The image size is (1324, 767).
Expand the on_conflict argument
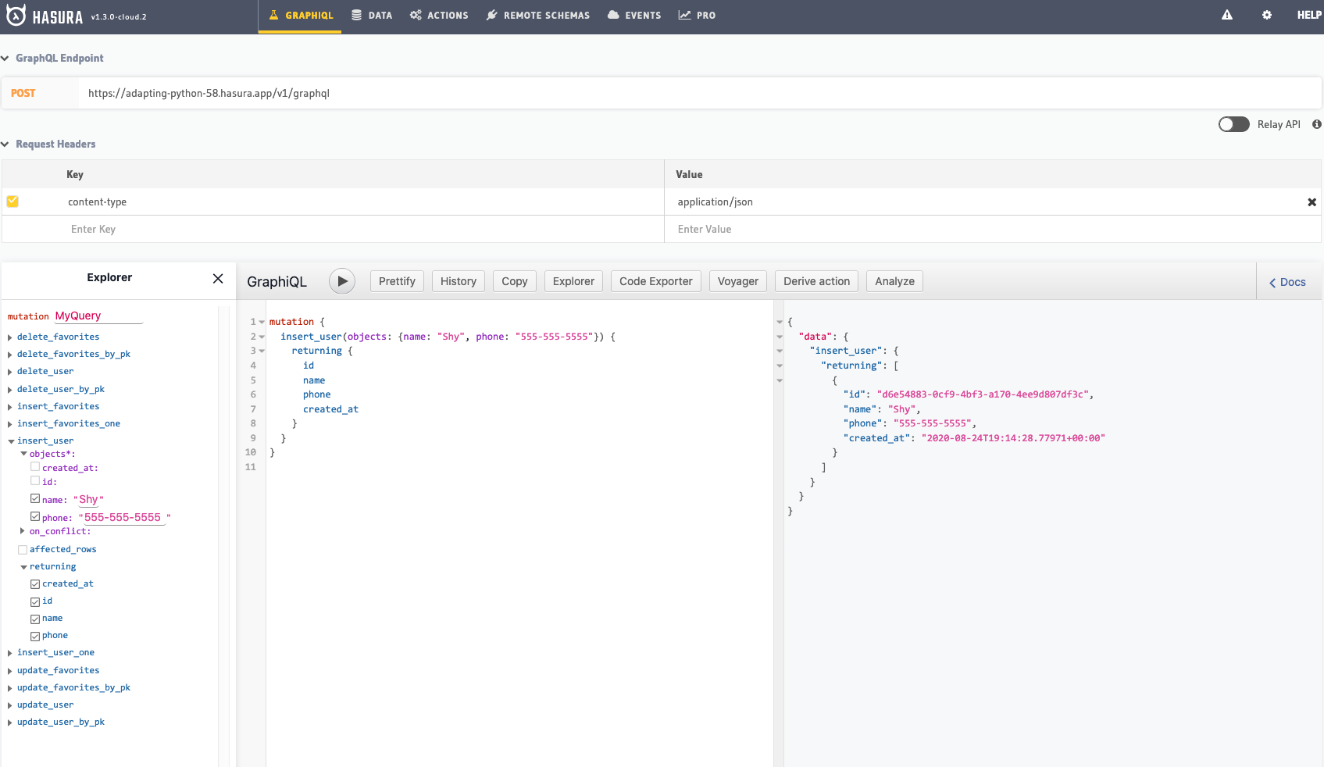click(23, 531)
